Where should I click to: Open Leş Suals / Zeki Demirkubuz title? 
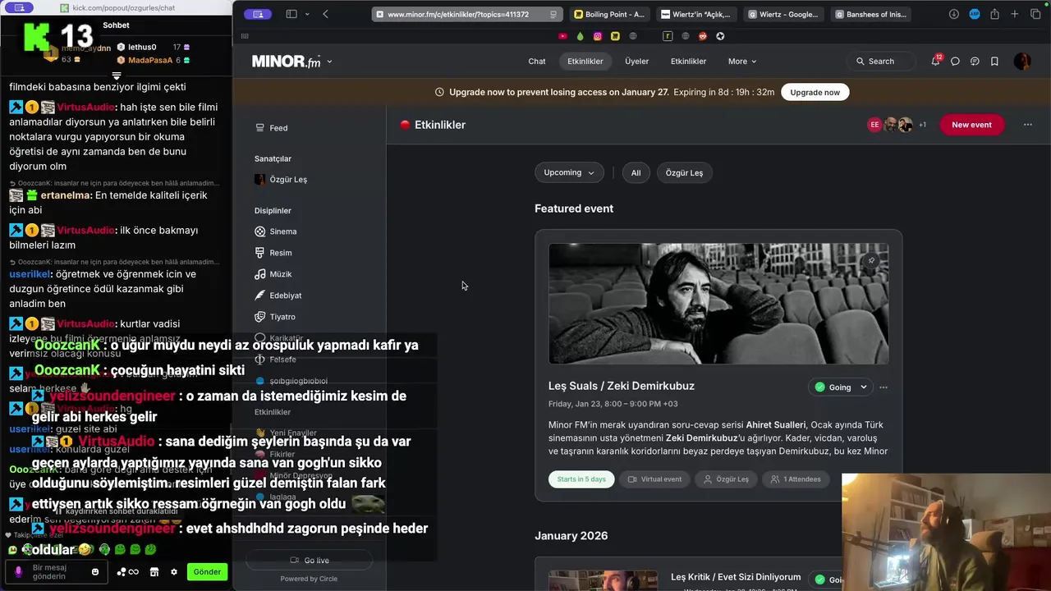(x=622, y=386)
